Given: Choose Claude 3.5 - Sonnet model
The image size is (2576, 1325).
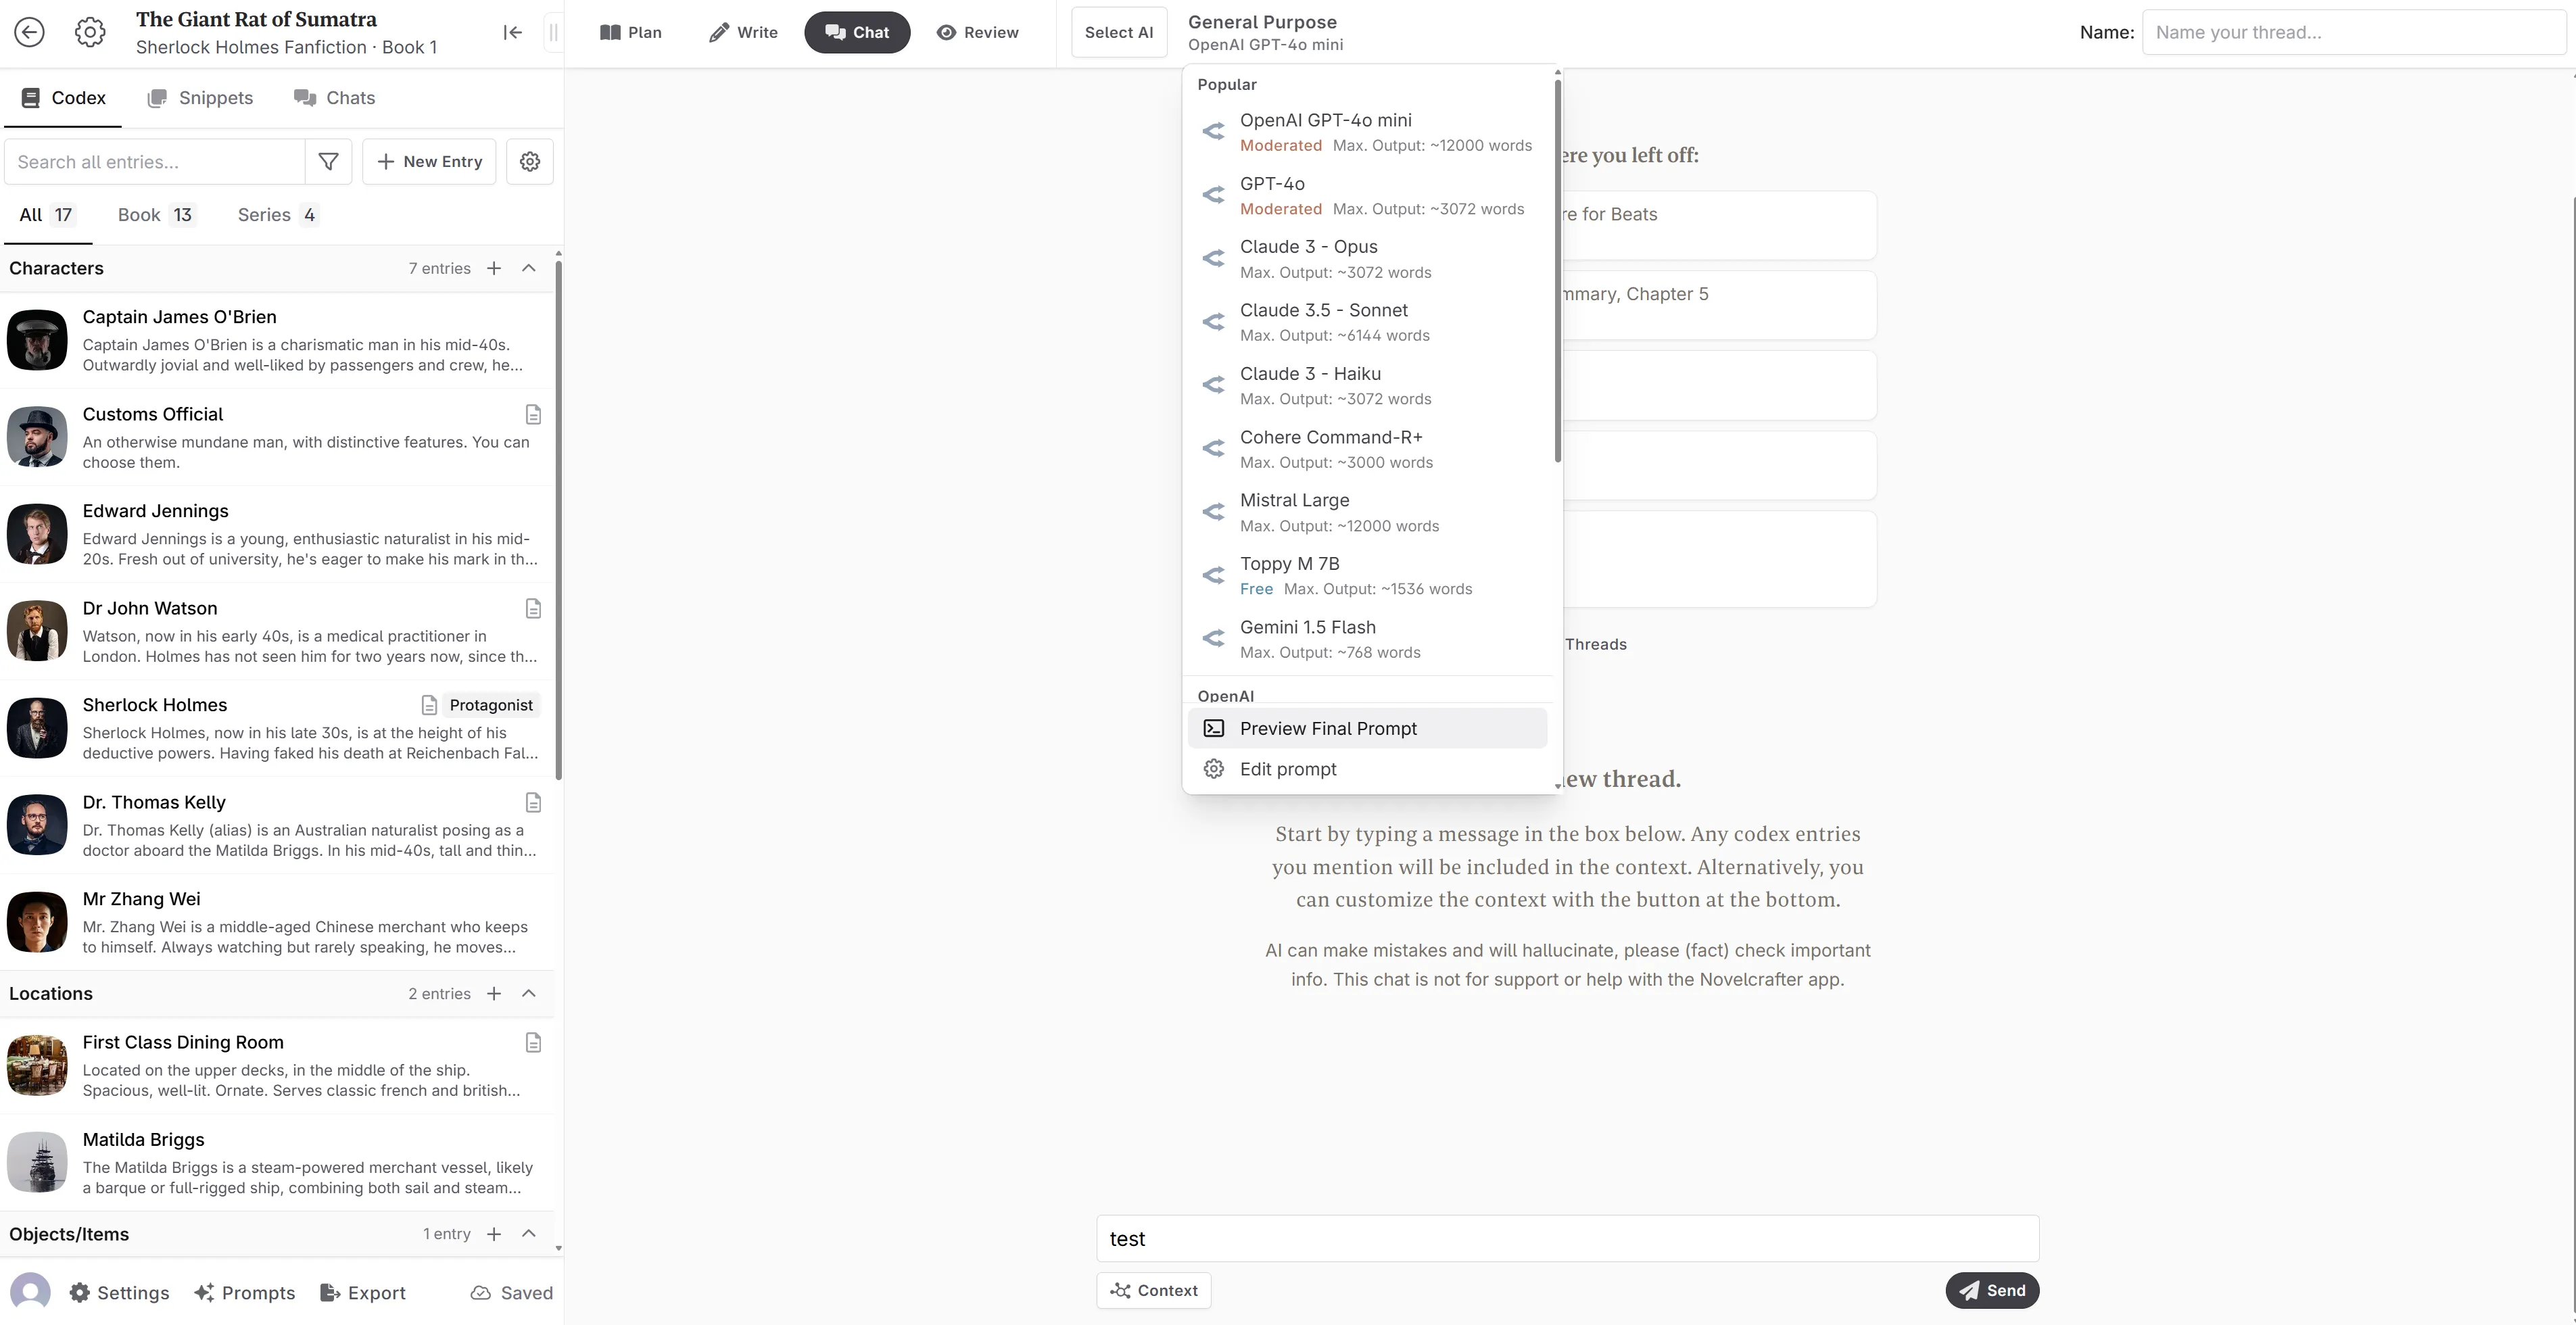Looking at the screenshot, I should click(x=1367, y=322).
